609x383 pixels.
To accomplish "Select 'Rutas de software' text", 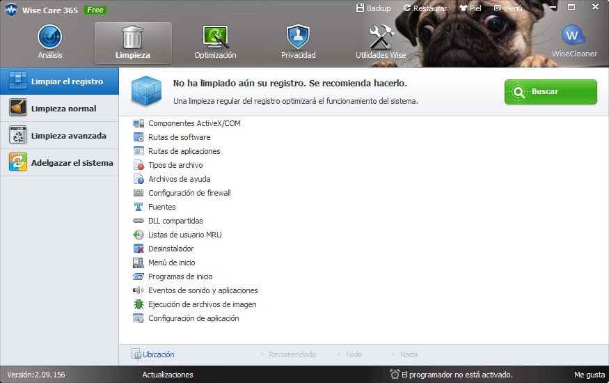I will tap(179, 137).
